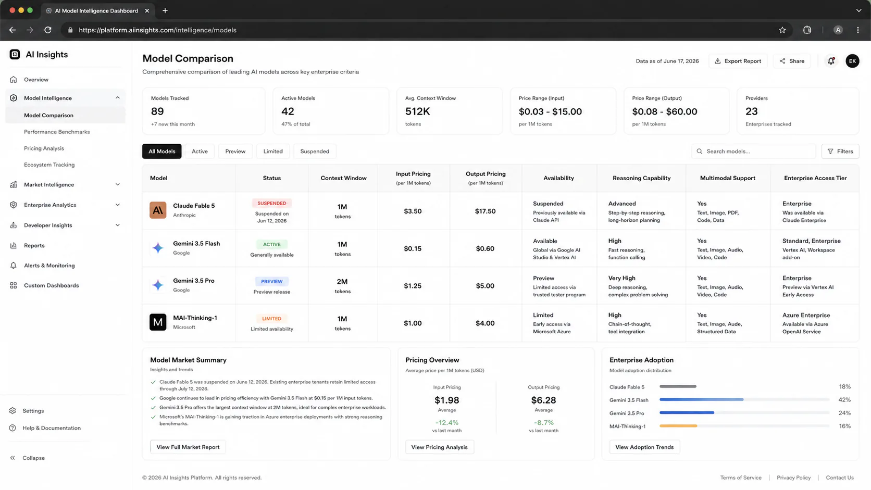Click the Models Tracked 89 card
The height and width of the screenshot is (490, 871).
coord(204,111)
